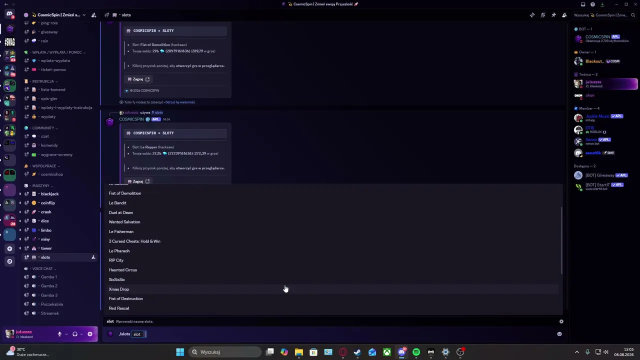Dismiss the slot autocomplete popup

[x=561, y=321]
